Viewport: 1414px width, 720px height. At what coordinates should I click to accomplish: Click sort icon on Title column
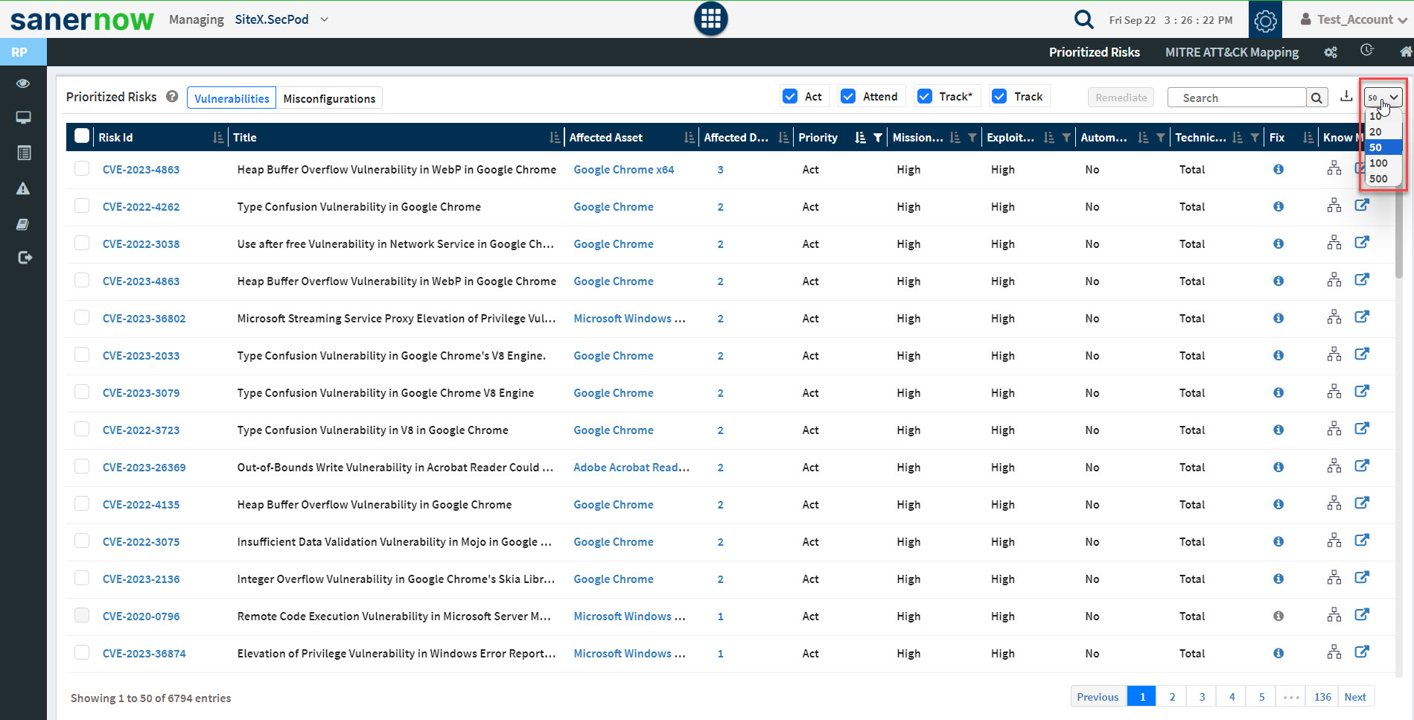tap(554, 138)
